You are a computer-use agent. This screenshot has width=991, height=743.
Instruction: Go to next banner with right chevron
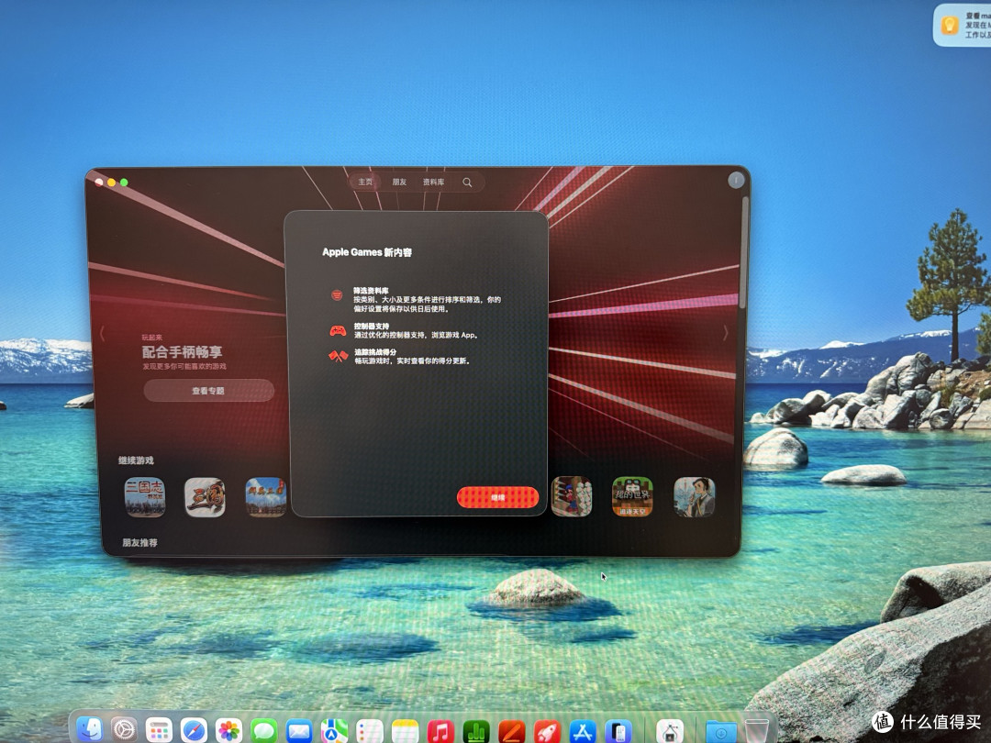[x=726, y=332]
